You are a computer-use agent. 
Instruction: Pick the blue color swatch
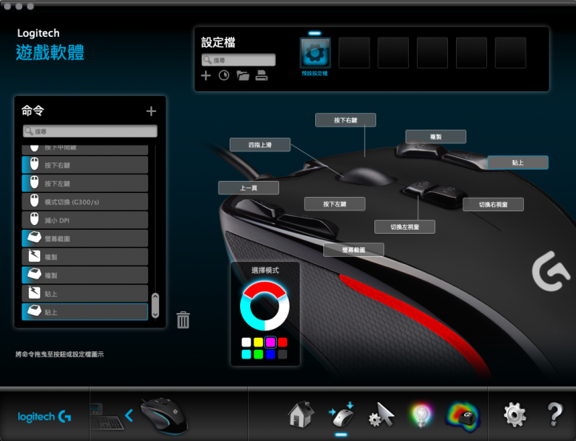(x=270, y=355)
